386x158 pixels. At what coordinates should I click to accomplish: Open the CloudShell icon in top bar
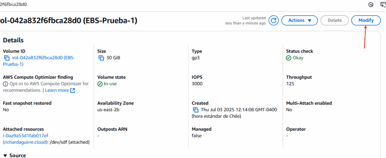click(383, 5)
